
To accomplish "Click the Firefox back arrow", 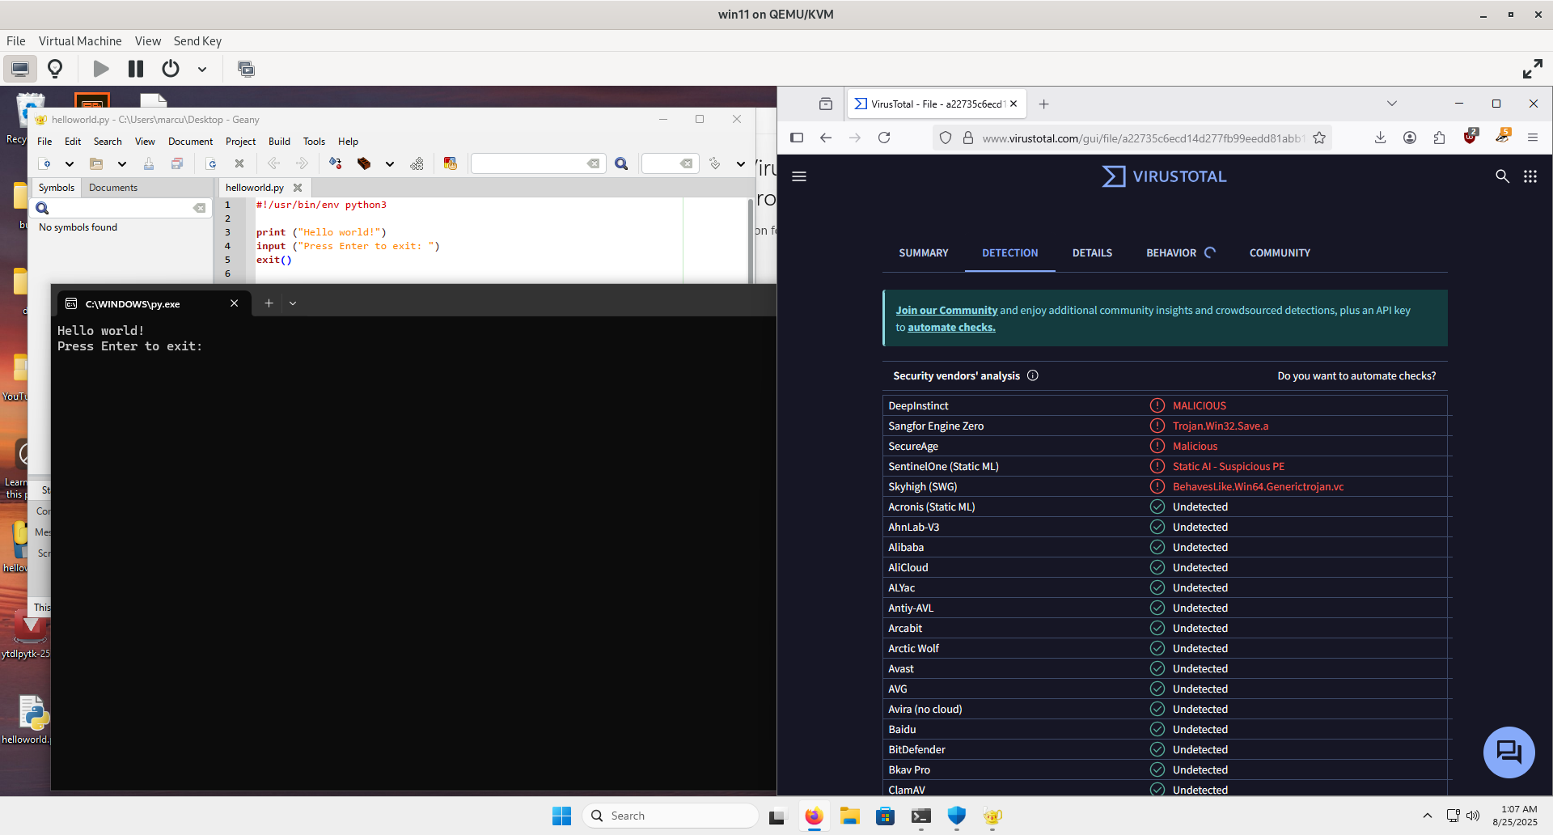I will pyautogui.click(x=826, y=138).
